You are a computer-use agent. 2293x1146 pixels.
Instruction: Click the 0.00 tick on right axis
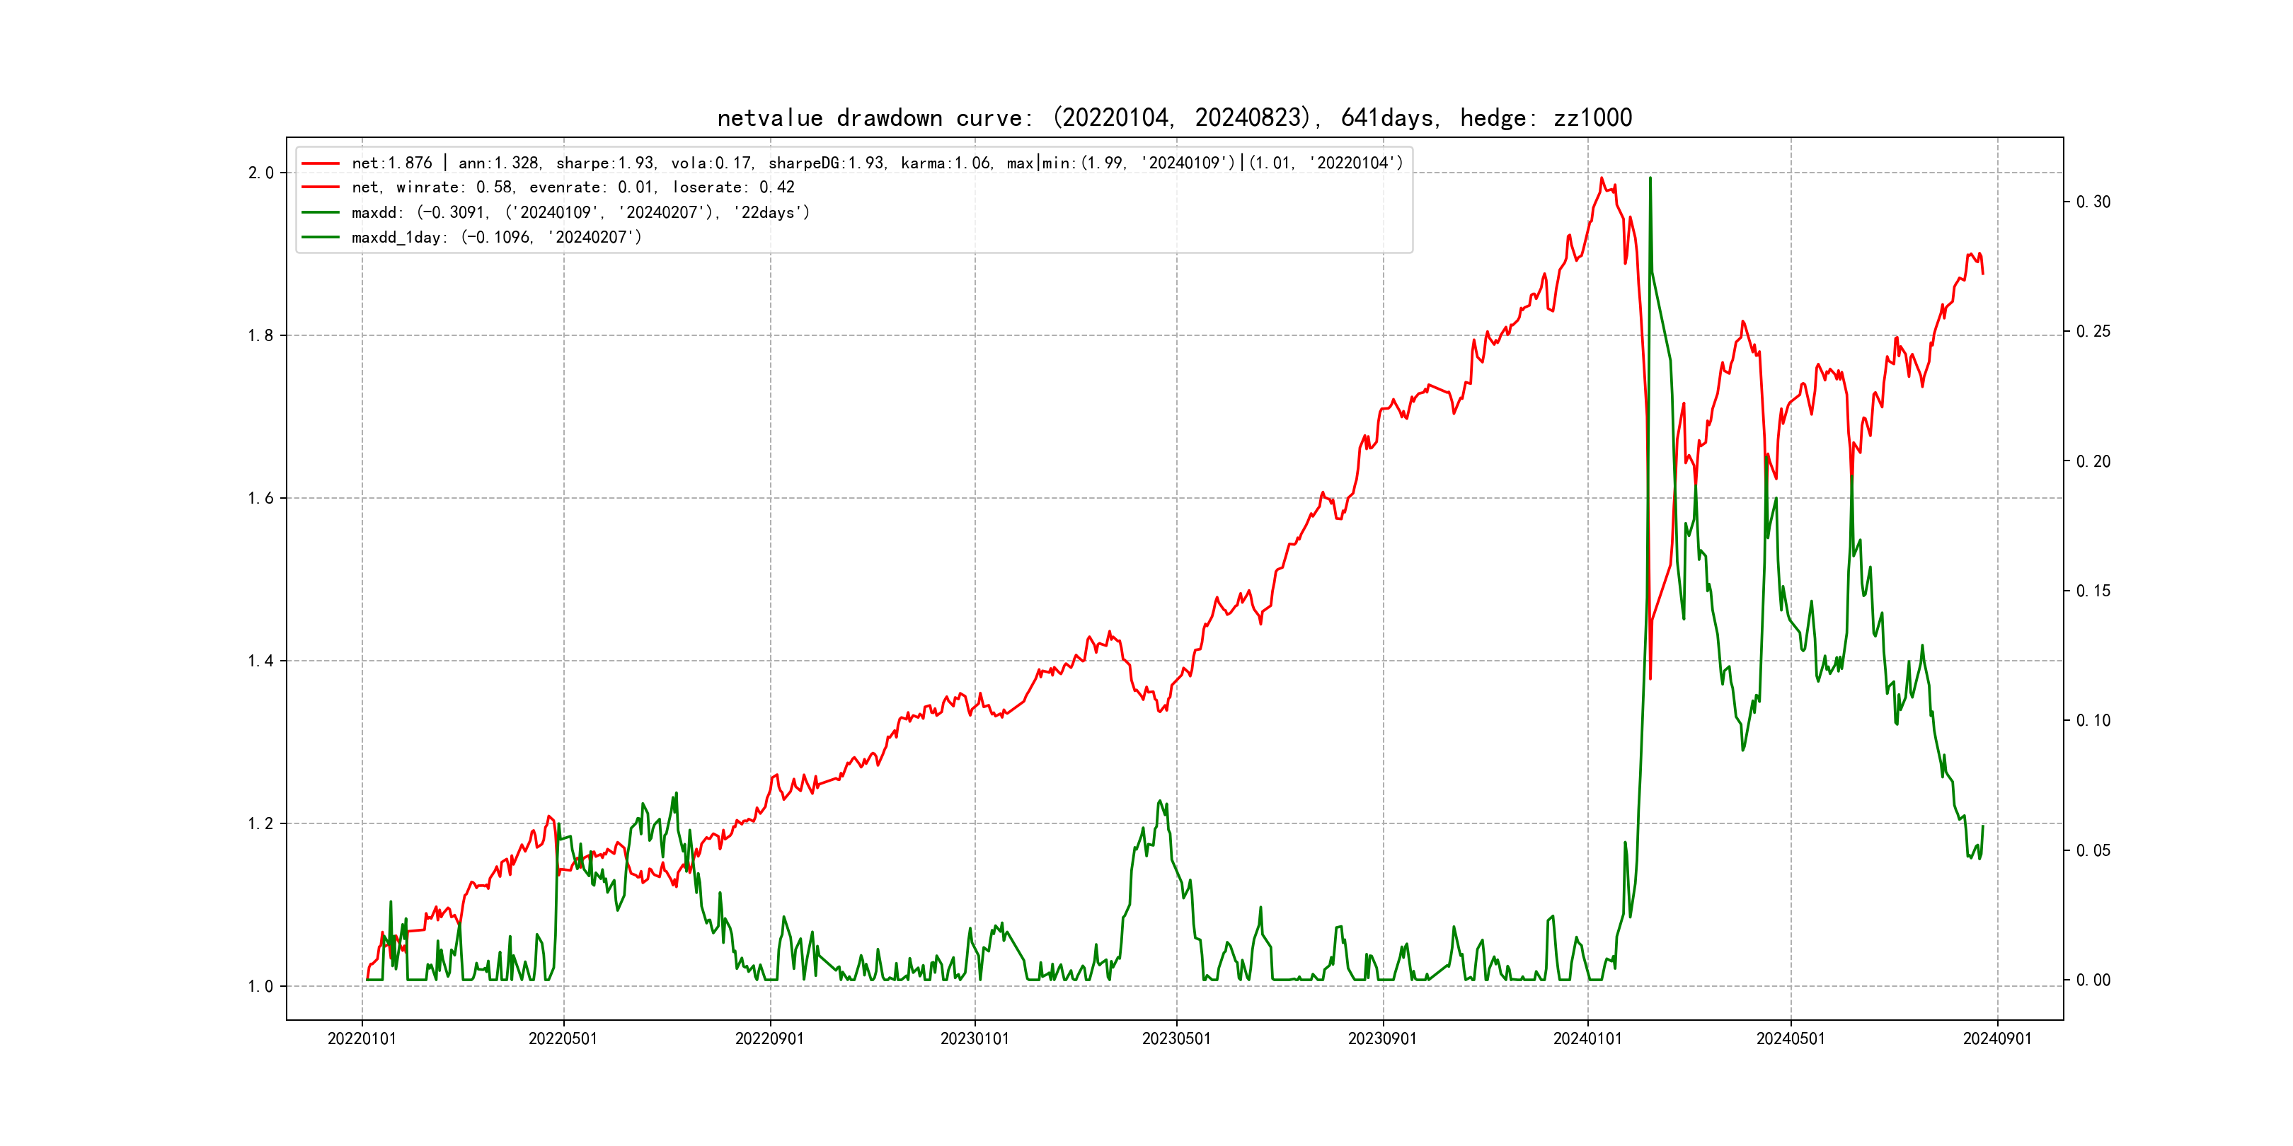(2093, 980)
